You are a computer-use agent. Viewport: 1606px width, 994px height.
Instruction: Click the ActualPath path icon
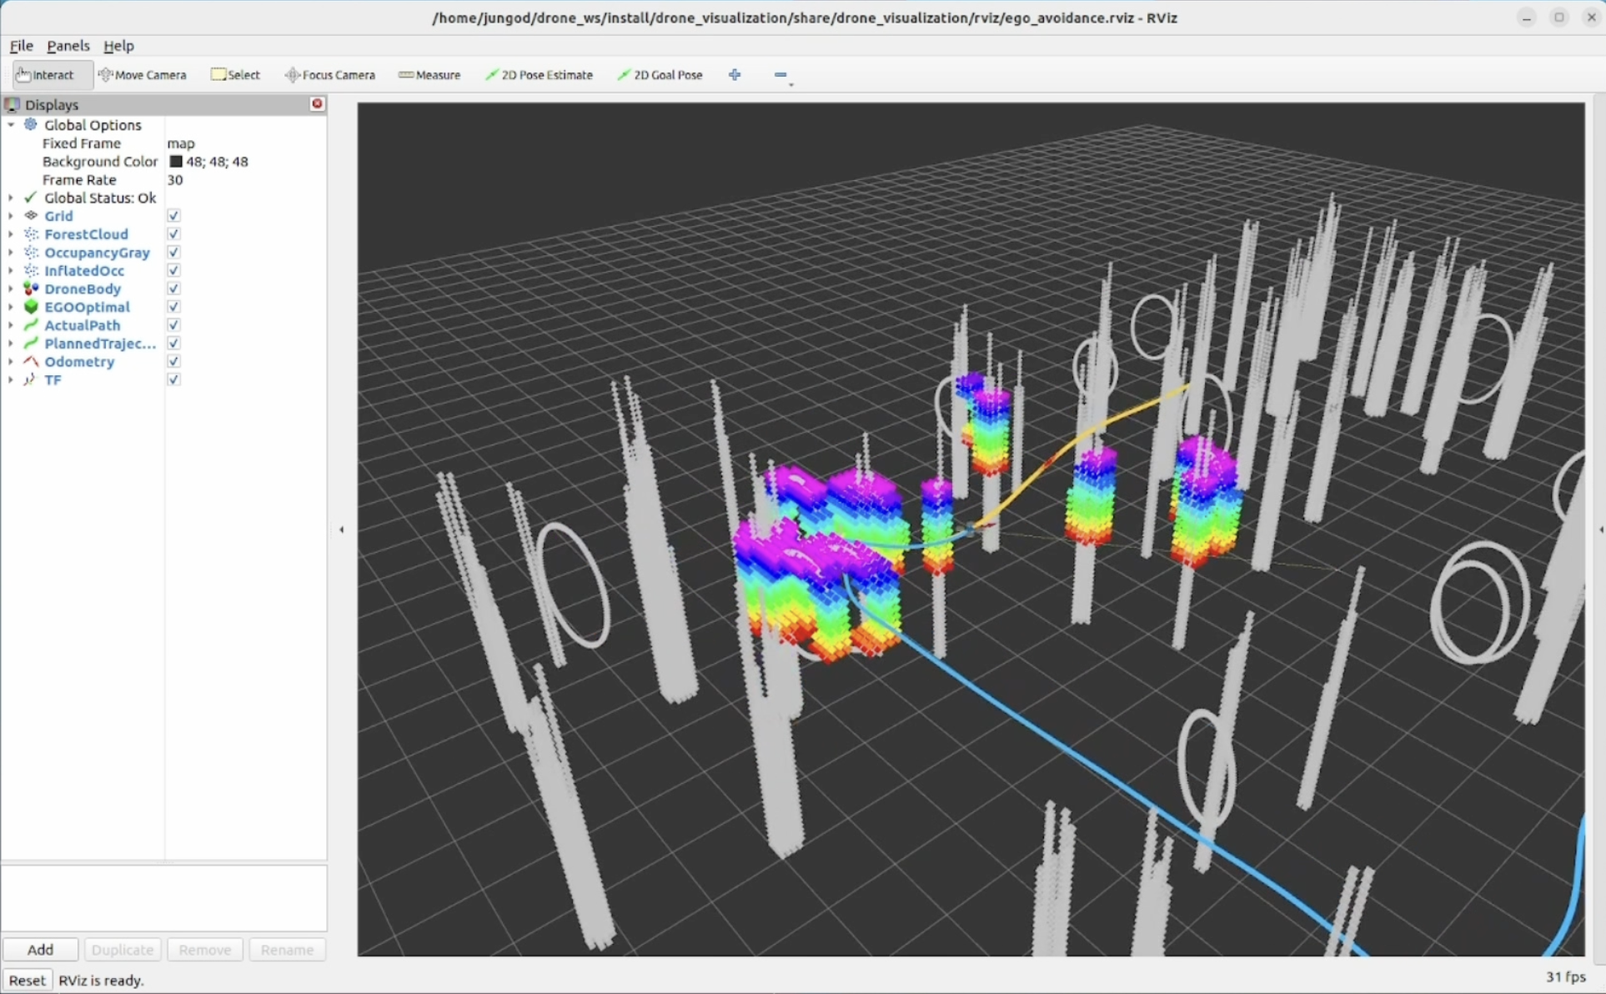[x=31, y=325]
